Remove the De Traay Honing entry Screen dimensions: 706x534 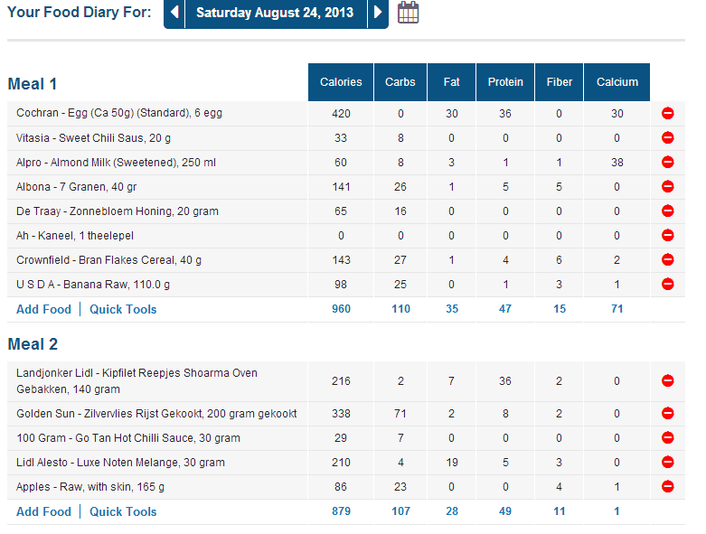668,211
